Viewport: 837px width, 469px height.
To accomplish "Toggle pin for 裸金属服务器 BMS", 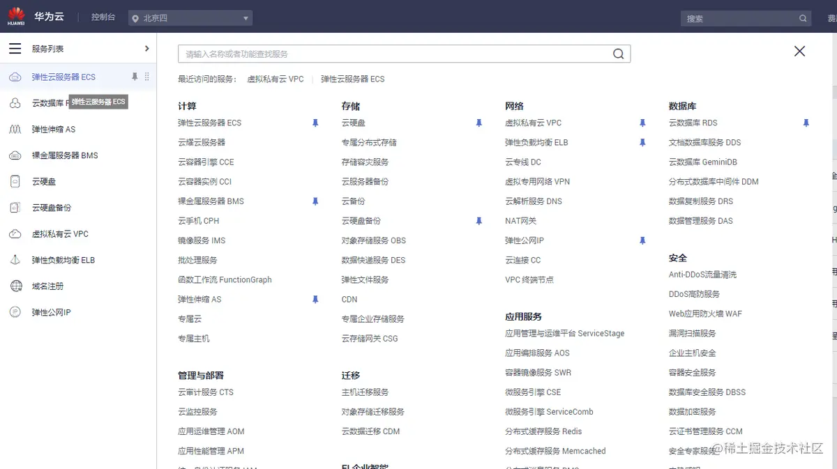I will point(315,201).
